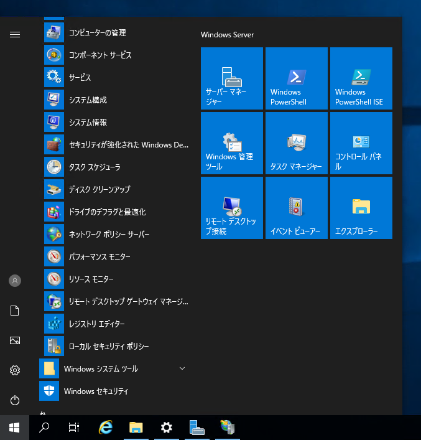Image resolution: width=421 pixels, height=440 pixels.
Task: Open ディスク クリーンアップ from the list
Action: [99, 189]
